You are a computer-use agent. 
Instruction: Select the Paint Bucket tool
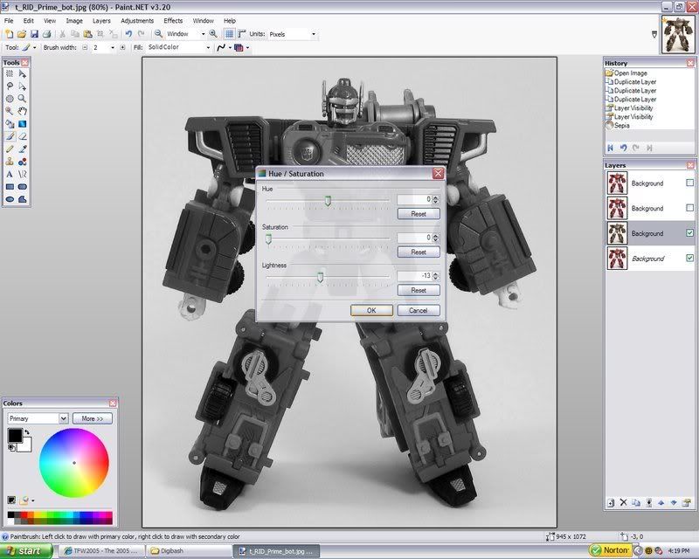coord(10,124)
